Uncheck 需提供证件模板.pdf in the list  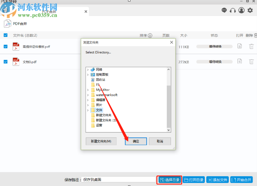(6, 46)
